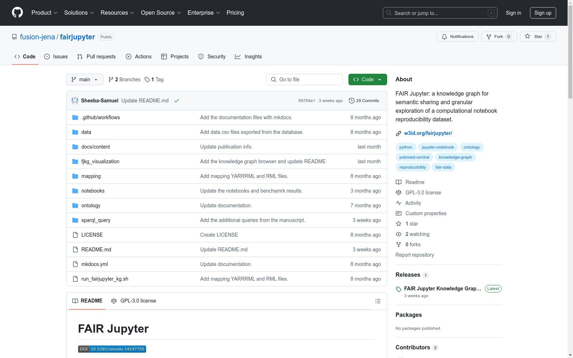Click the Go to file input
The width and height of the screenshot is (573, 358).
pos(304,79)
